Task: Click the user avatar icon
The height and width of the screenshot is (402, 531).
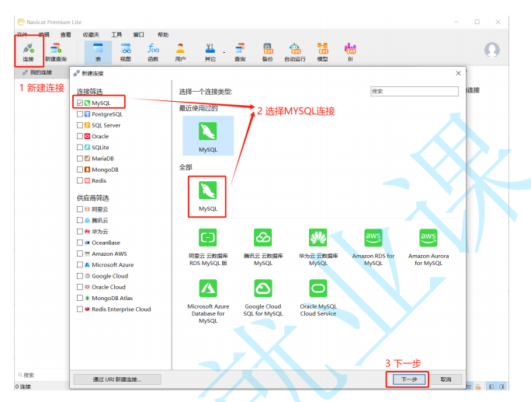Action: (x=491, y=50)
